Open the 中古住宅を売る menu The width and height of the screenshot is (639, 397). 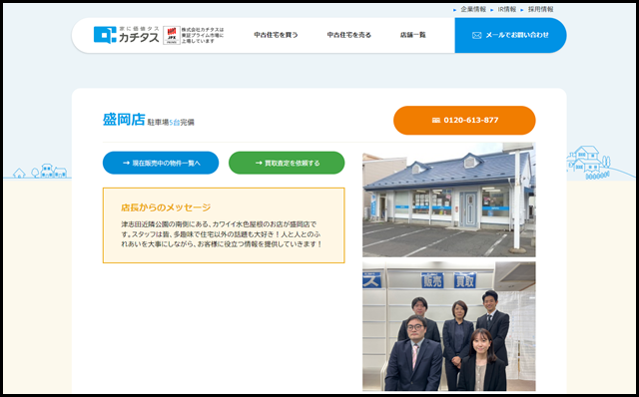tap(348, 35)
